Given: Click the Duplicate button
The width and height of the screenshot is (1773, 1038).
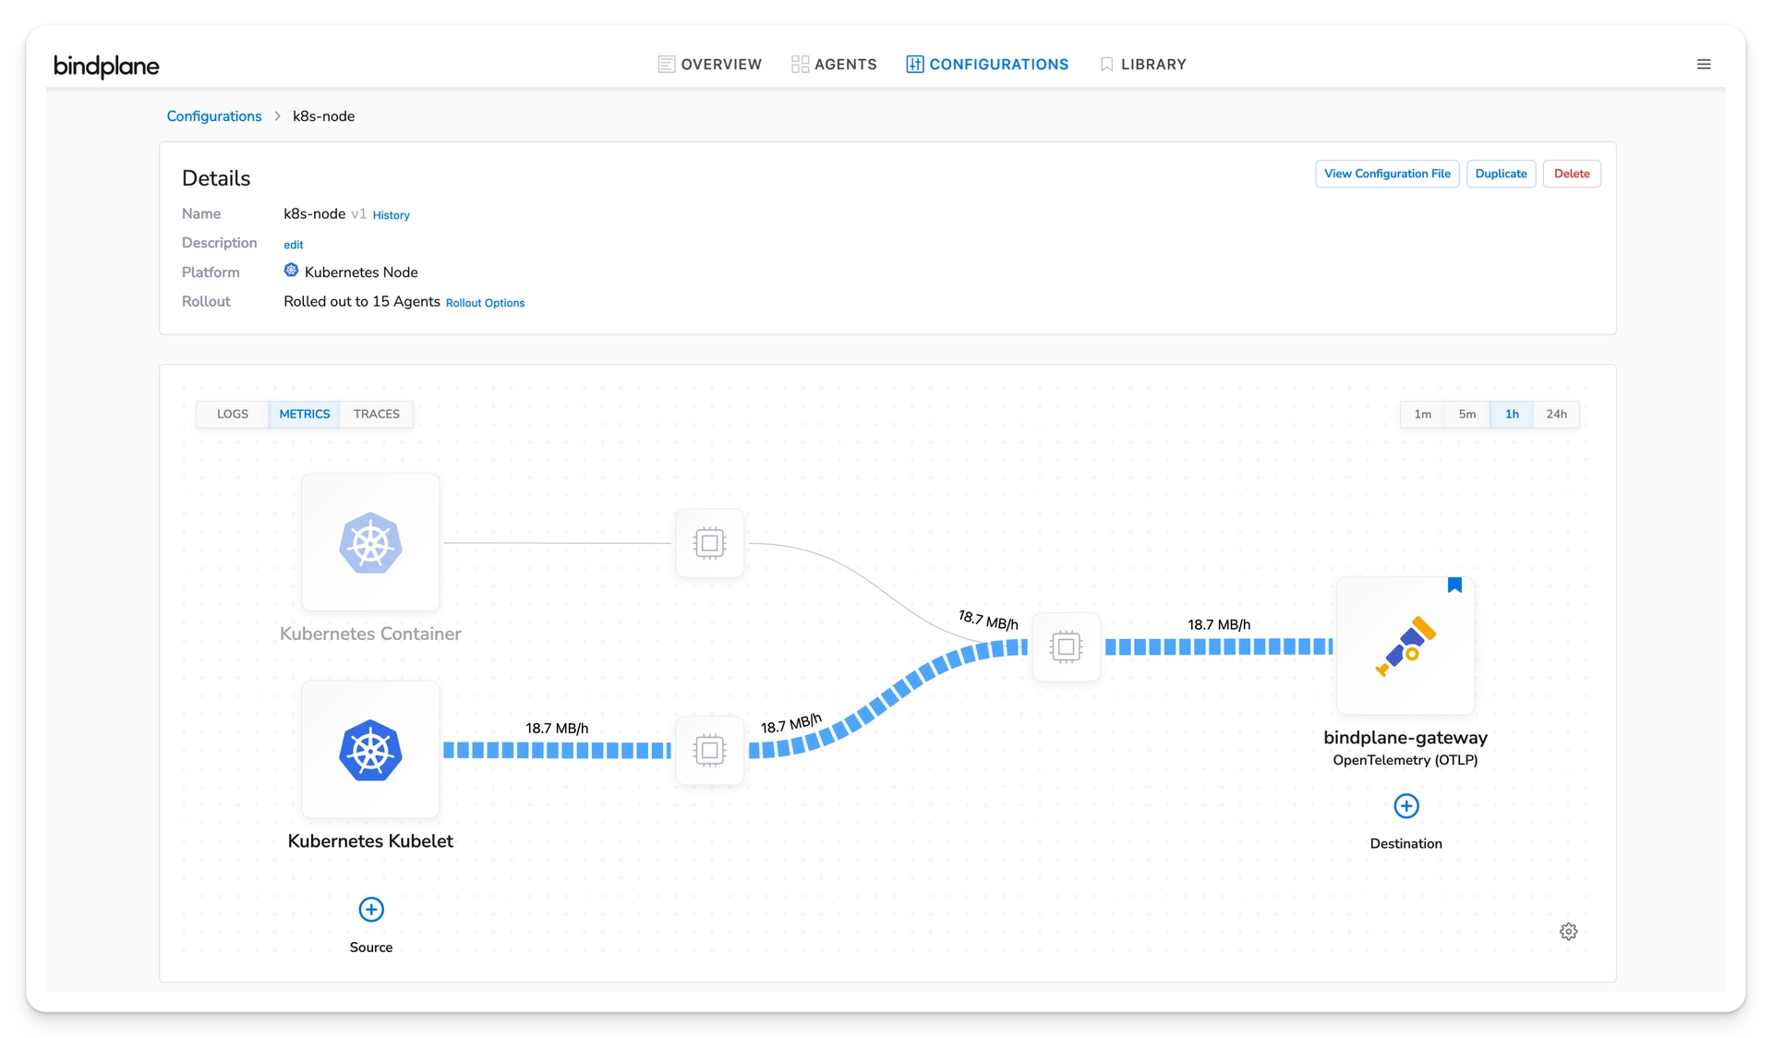Looking at the screenshot, I should [1501, 174].
